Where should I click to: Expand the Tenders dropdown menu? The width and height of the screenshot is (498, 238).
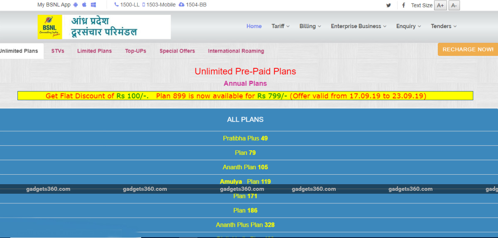pyautogui.click(x=444, y=26)
